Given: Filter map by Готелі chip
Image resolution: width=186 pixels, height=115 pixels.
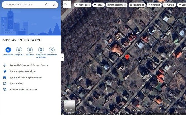Looking at the screenshot, I should click(99, 5).
